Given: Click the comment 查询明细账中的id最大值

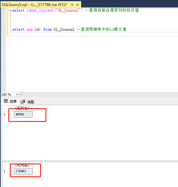Looking at the screenshot, I should 101,29.
